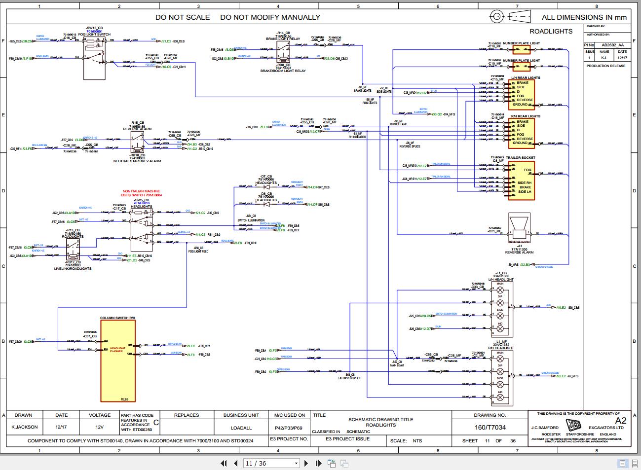
Task: Go to the previous page
Action: [x=236, y=463]
